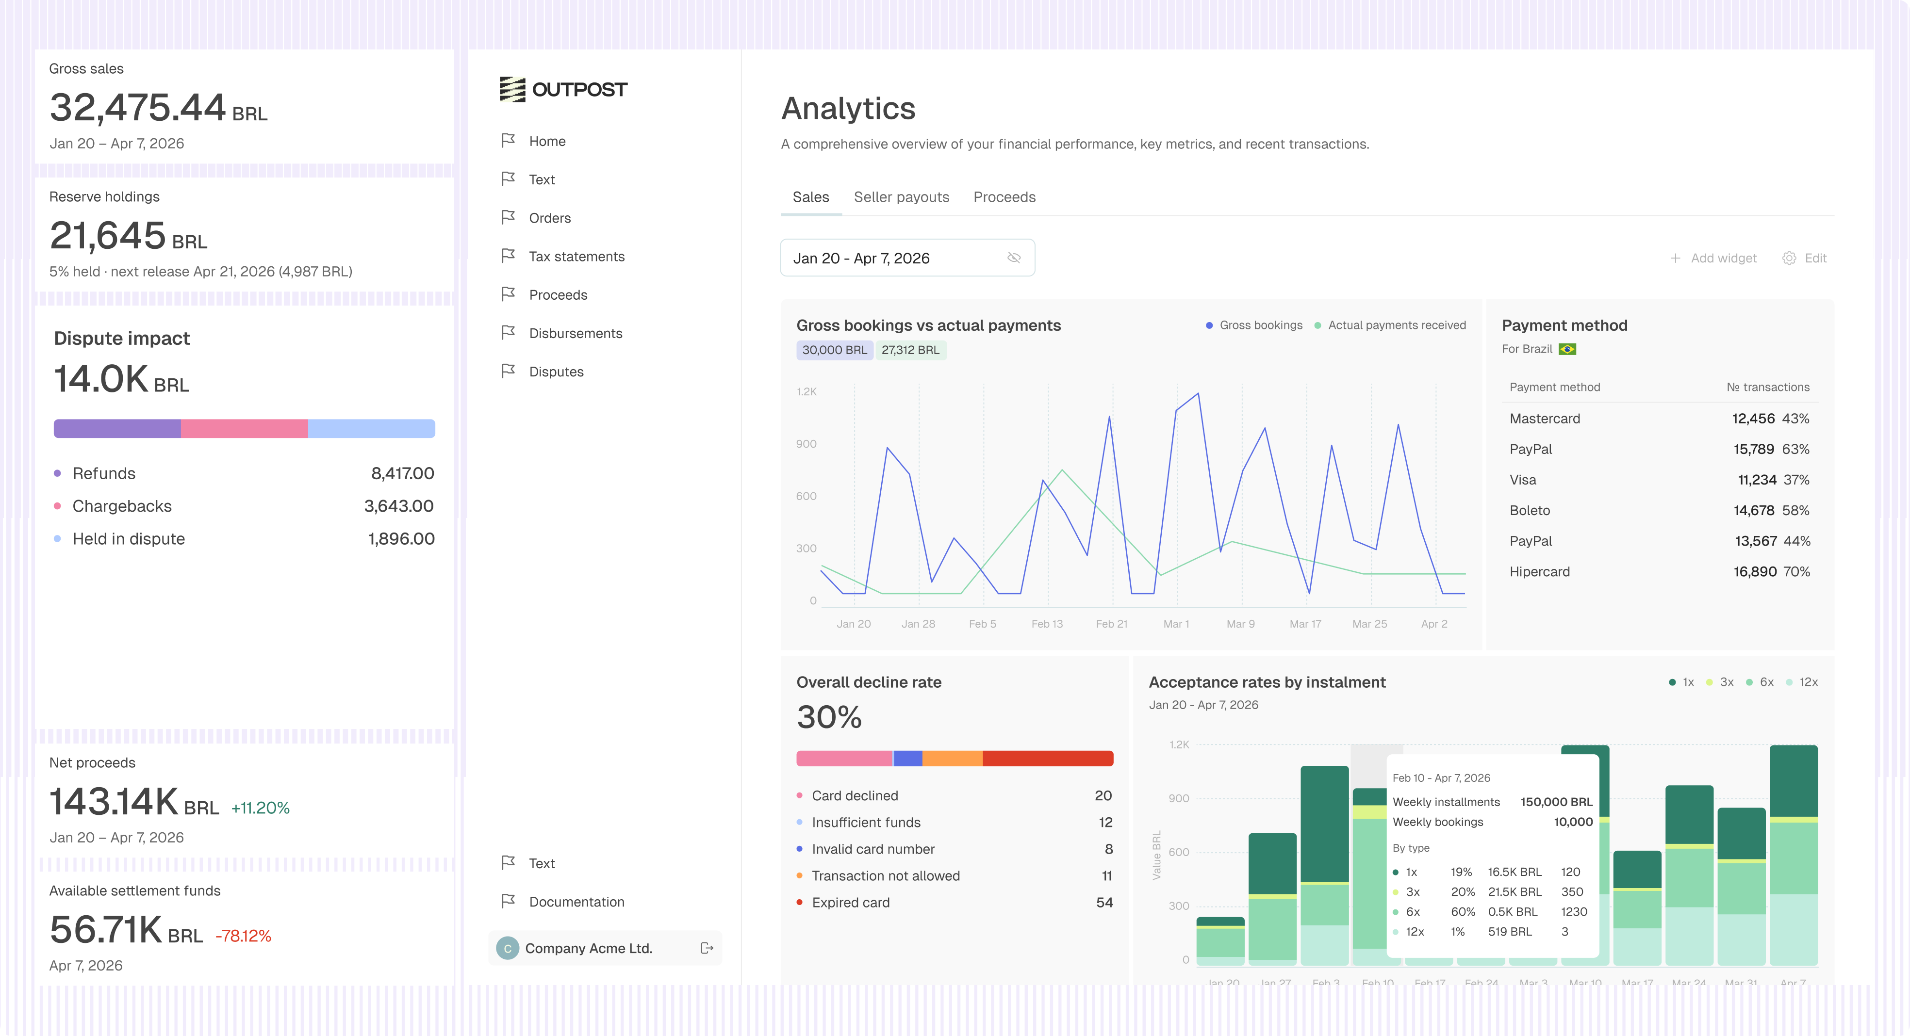The height and width of the screenshot is (1036, 1910).
Task: Click the Expired card row
Action: coord(954,903)
